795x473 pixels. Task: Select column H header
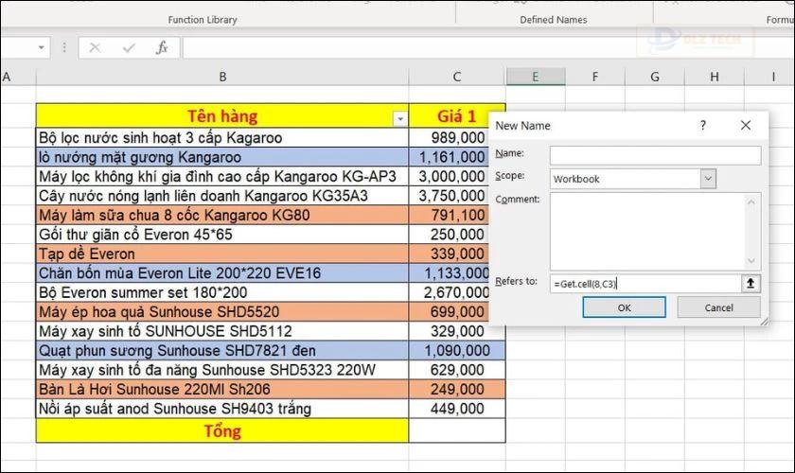[x=715, y=77]
